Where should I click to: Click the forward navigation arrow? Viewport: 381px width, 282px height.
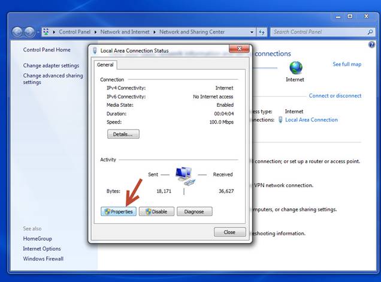(x=30, y=32)
